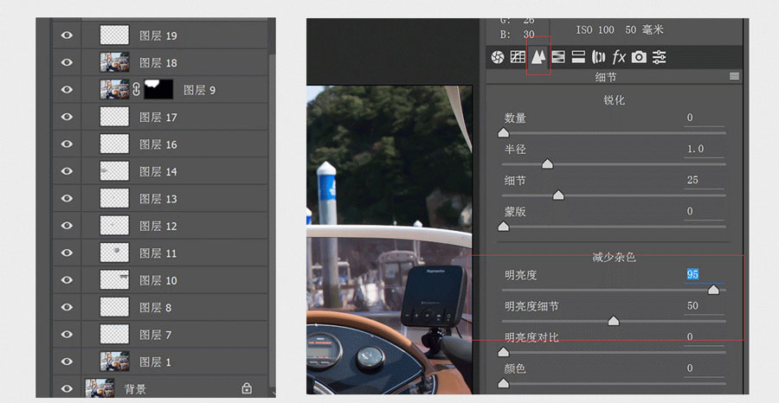Open the Split Toning panel icon
The height and width of the screenshot is (403, 779).
(578, 57)
